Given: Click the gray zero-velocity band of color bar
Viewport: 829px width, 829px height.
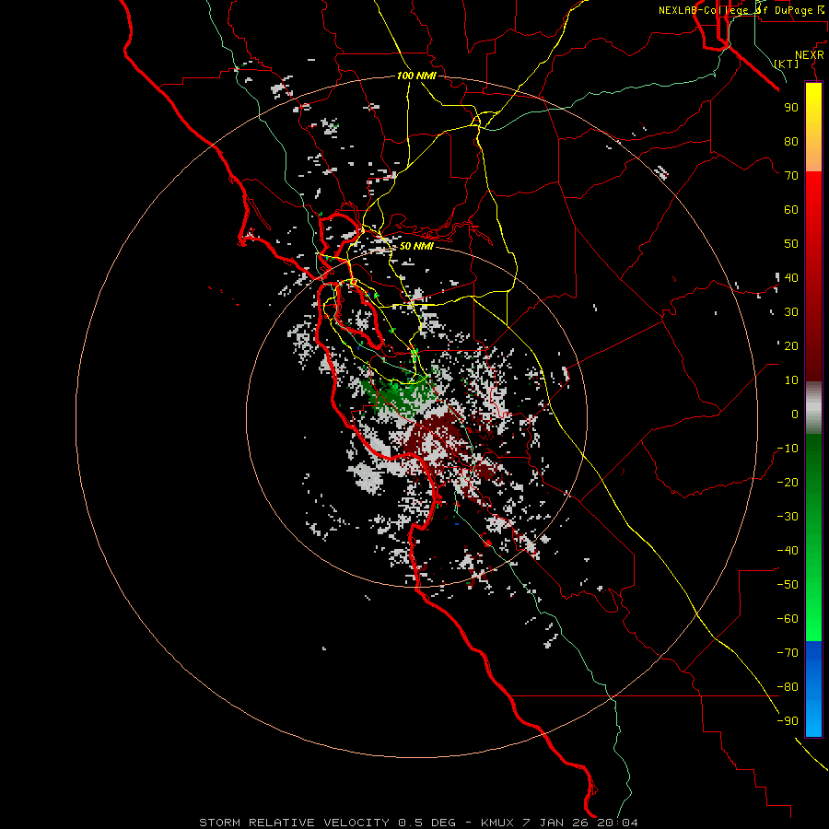Looking at the screenshot, I should tap(813, 408).
